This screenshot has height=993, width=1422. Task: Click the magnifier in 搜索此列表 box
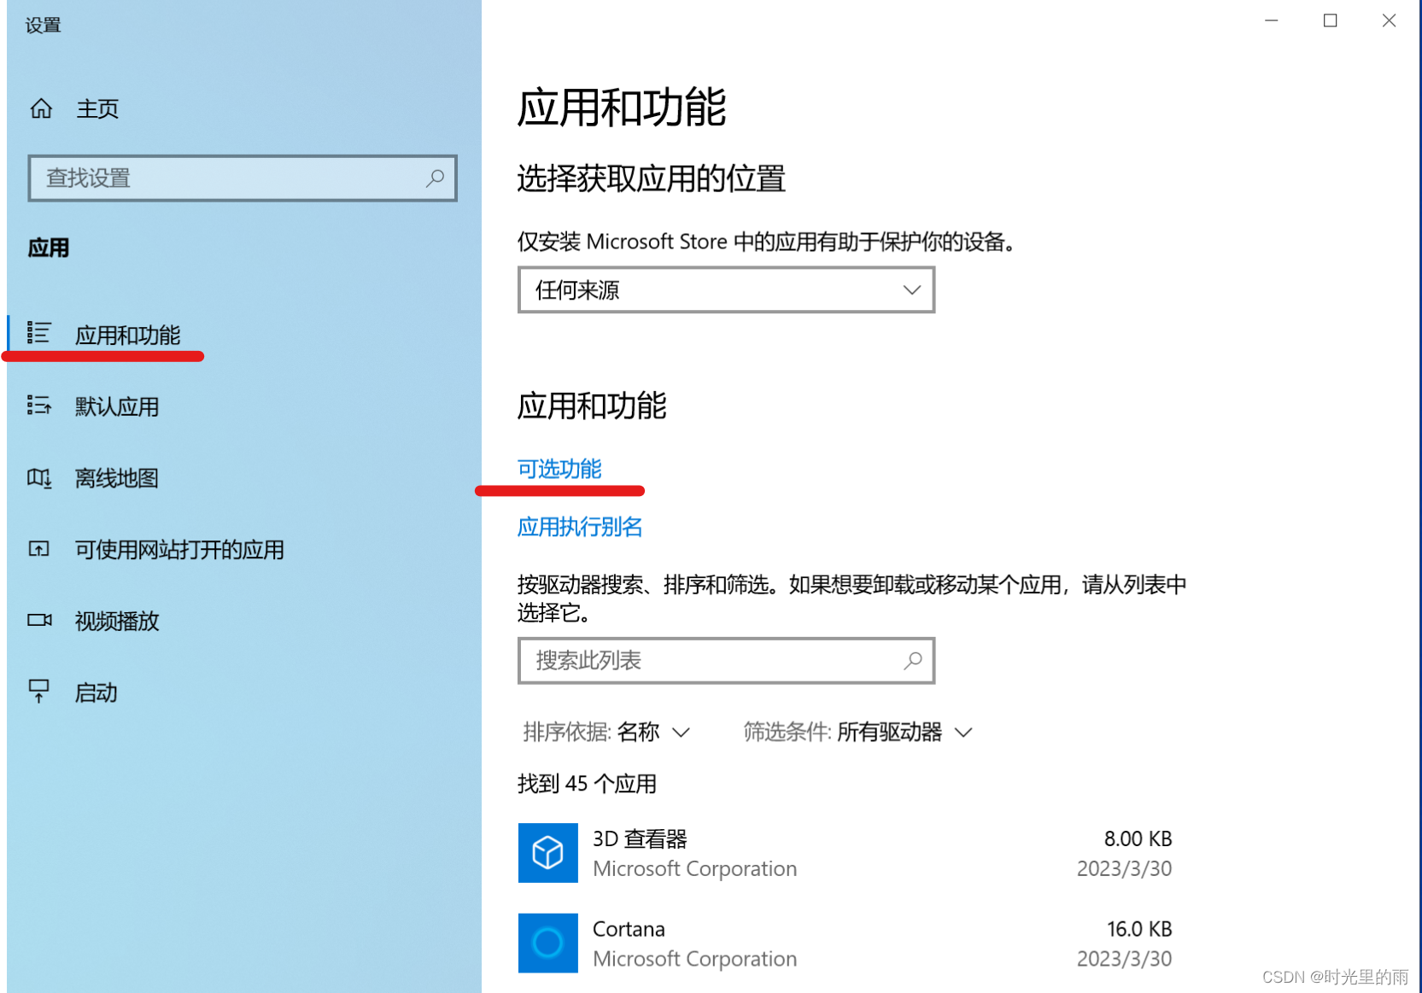[913, 660]
